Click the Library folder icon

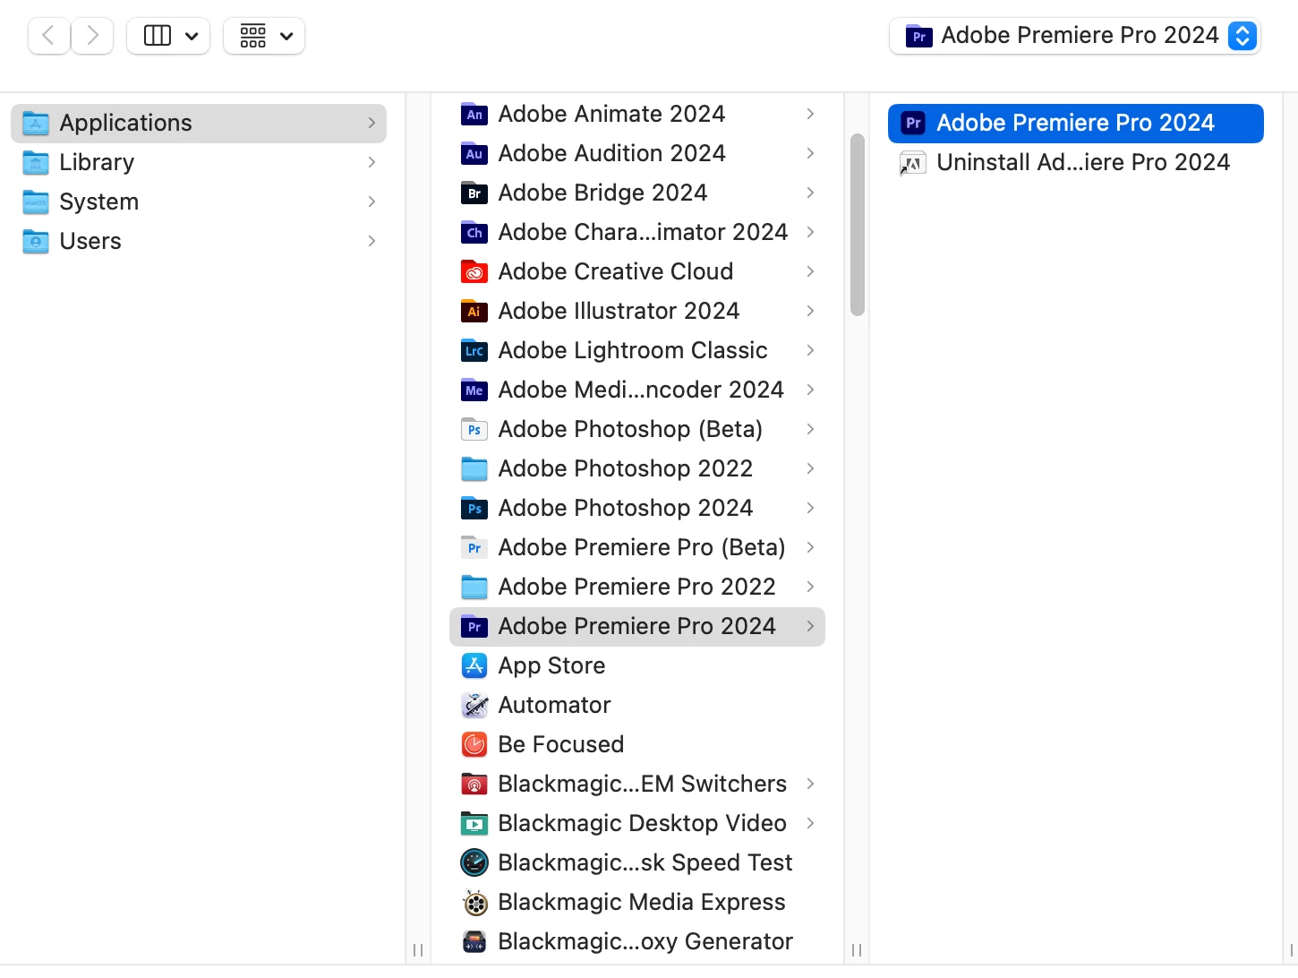pos(36,162)
